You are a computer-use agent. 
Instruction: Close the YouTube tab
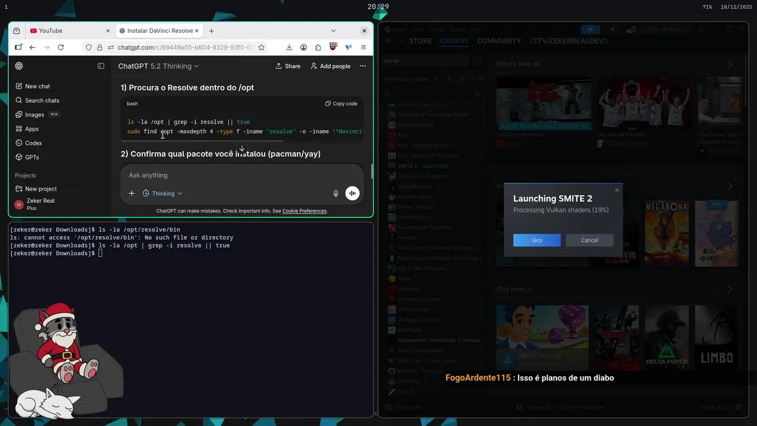(108, 31)
